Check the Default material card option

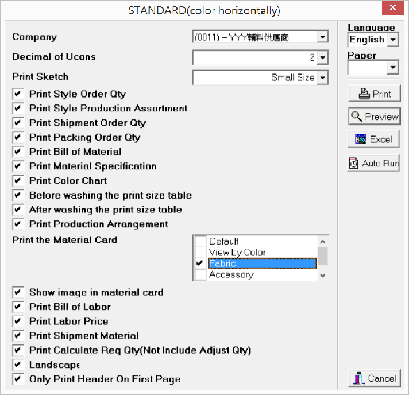coord(200,242)
